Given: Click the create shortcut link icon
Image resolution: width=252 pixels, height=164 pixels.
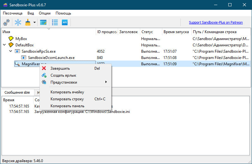Looking at the screenshot, I should tap(44, 75).
